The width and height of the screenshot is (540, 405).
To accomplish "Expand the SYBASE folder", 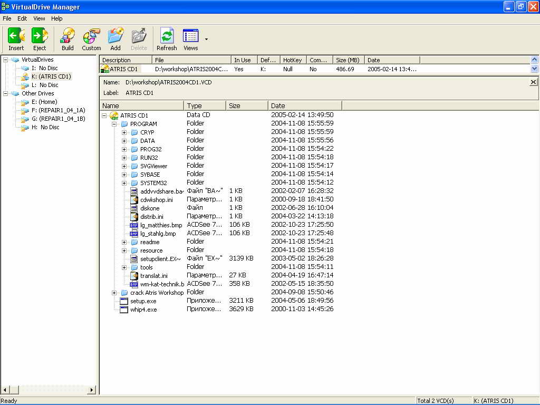I will 124,175.
